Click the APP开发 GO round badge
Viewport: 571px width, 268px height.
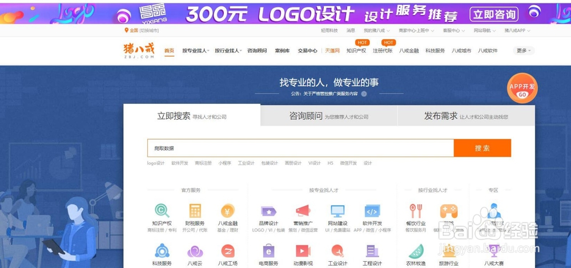522,88
